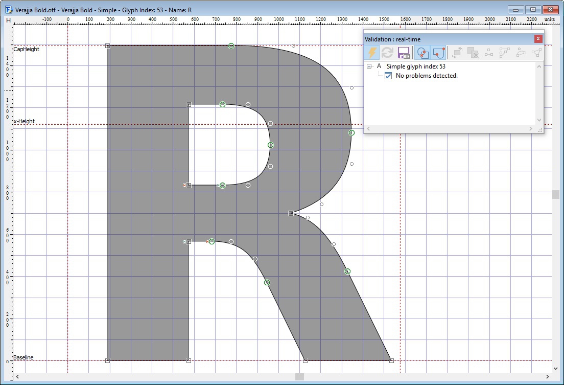Open validation settings via floppy disk icon
This screenshot has height=385, width=564.
coord(404,53)
